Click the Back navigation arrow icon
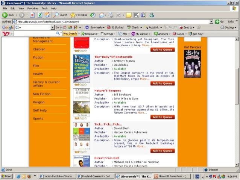Viewport: 240px width, 180px height. (x=5, y=15)
